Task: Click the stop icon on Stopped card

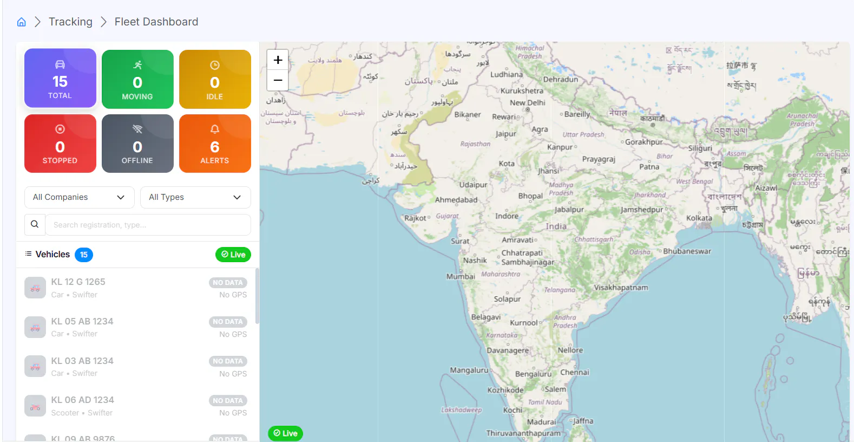Action: tap(60, 129)
